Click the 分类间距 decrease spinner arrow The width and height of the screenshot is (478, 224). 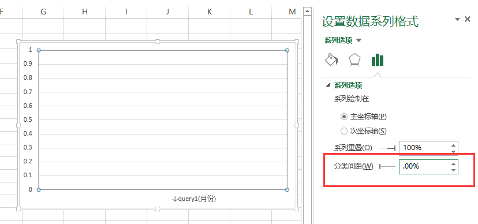pos(454,170)
